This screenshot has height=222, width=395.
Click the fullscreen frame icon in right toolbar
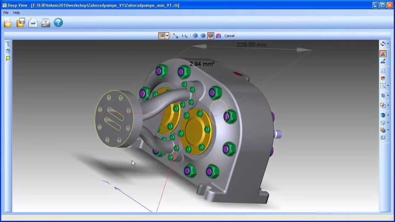tap(383, 138)
